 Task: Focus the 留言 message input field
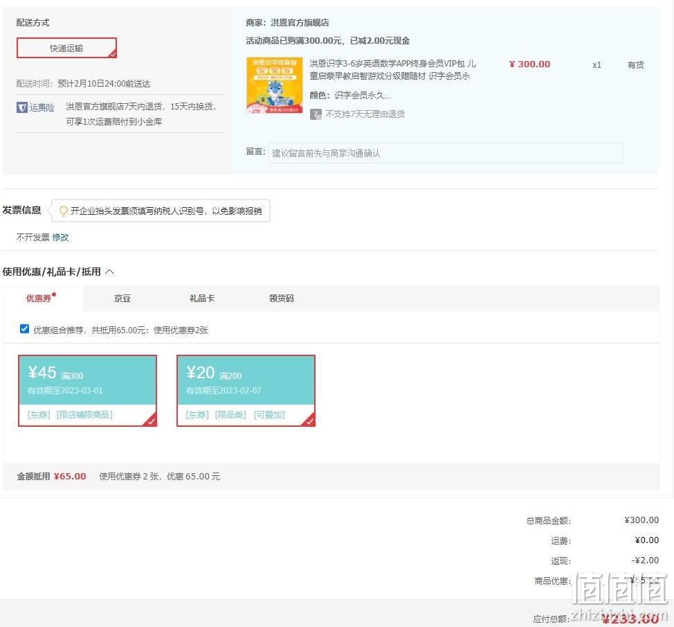coord(446,153)
